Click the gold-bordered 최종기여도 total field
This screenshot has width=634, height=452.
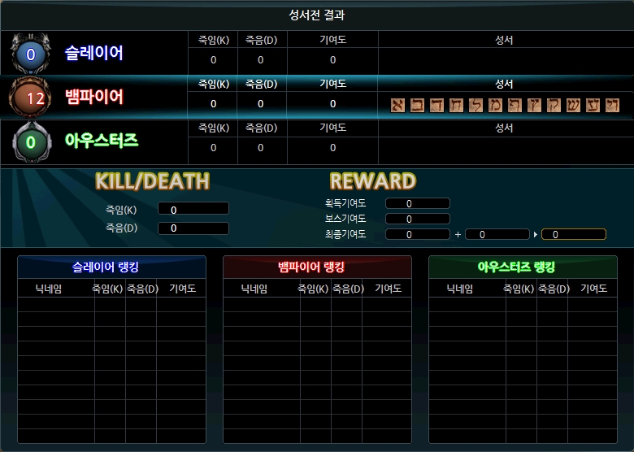click(x=574, y=234)
